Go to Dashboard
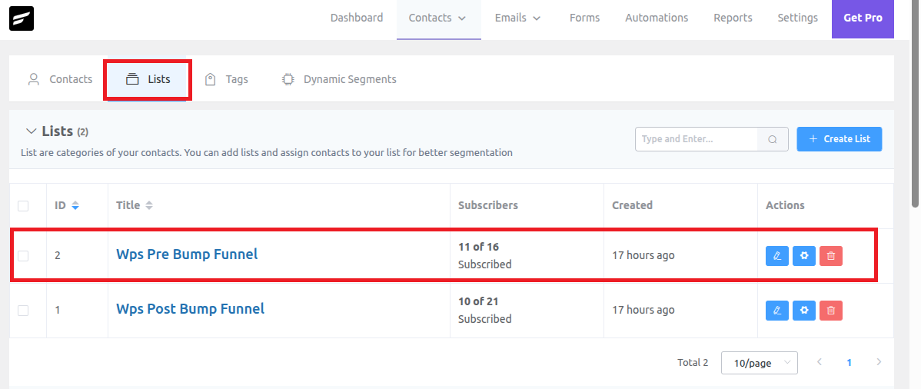This screenshot has height=389, width=921. pyautogui.click(x=357, y=18)
